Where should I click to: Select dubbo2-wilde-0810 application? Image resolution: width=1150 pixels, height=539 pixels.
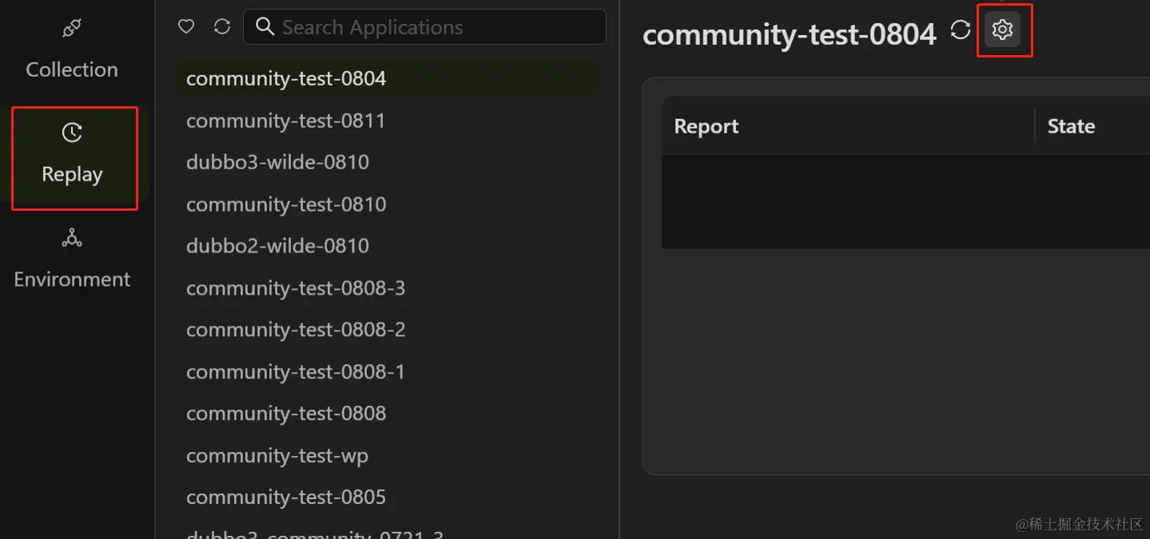[x=388, y=246]
